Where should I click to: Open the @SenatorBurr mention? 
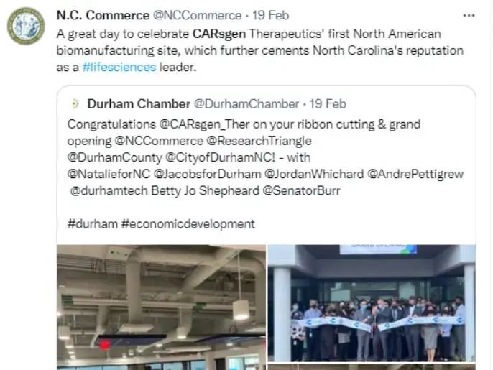(x=301, y=191)
